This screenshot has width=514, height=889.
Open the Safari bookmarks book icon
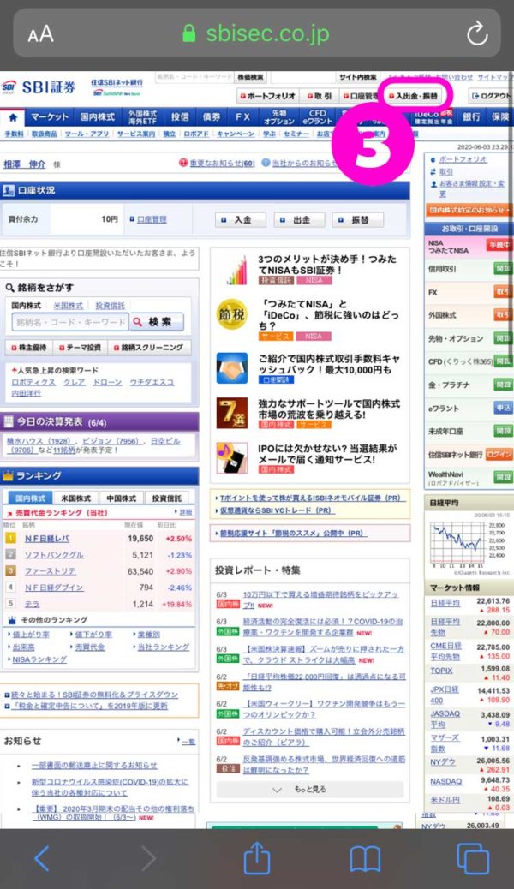(x=365, y=859)
